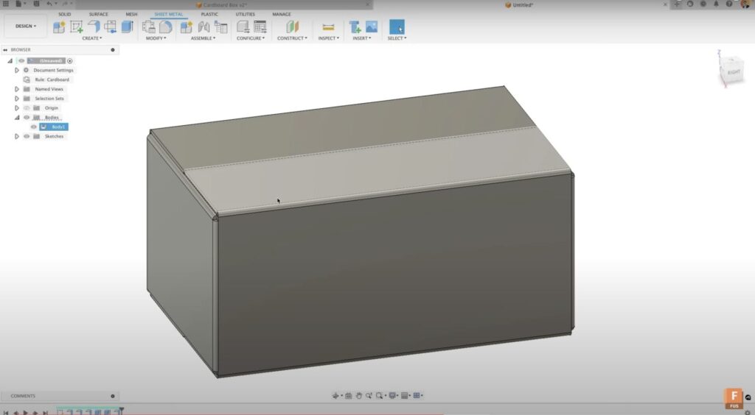Open the Viewports layout option
755x415 pixels.
tap(417, 396)
